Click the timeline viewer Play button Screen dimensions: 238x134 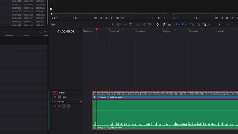point(233,18)
